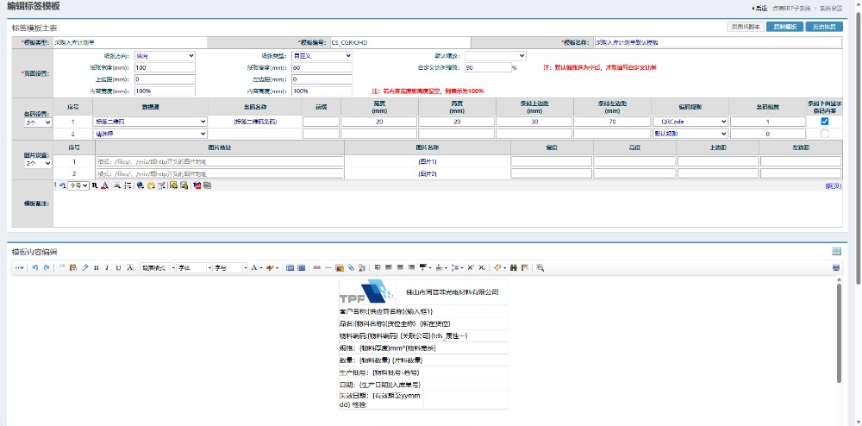Click the TPF logo in template content
Image resolution: width=862 pixels, height=426 pixels.
tap(367, 291)
